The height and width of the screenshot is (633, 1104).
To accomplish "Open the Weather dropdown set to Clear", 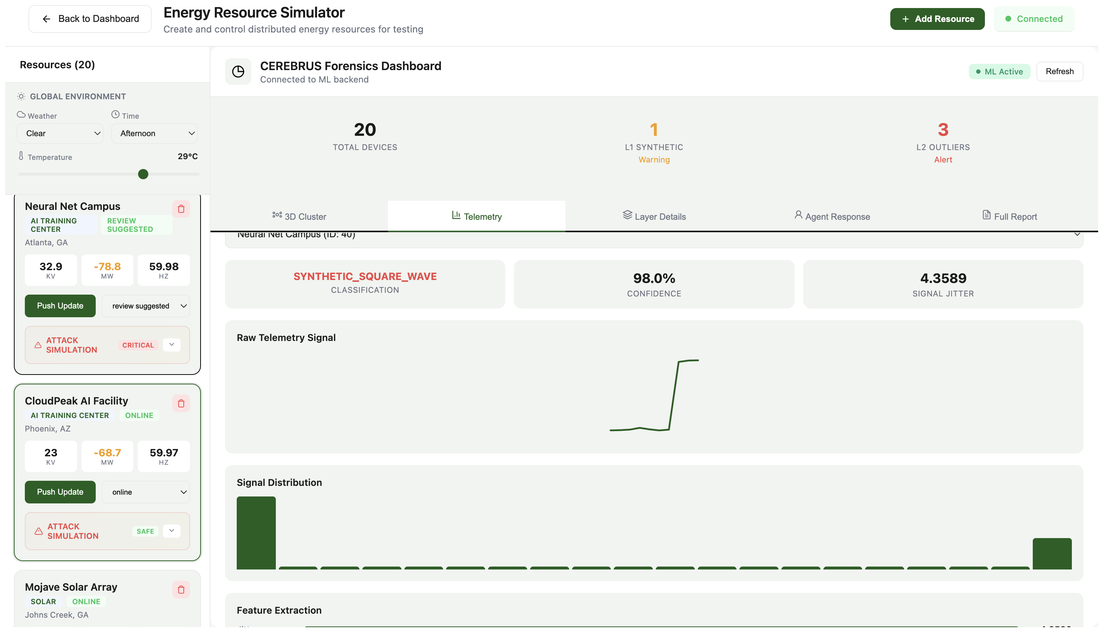I will [x=60, y=134].
